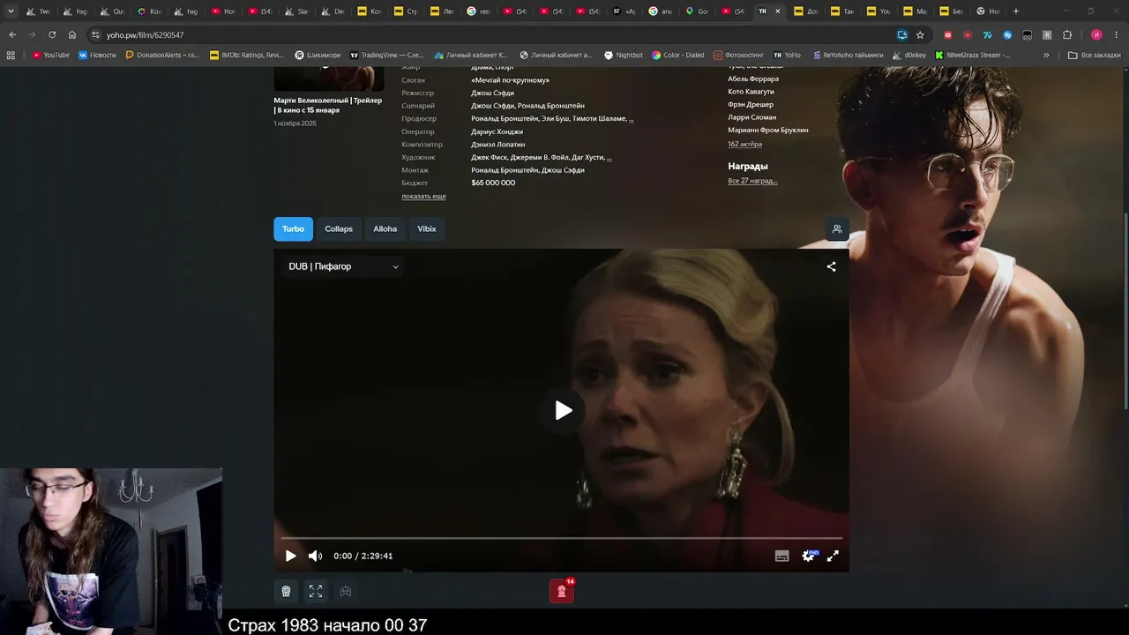Click the '$65 000 000' budget value
This screenshot has width=1129, height=635.
click(x=493, y=183)
